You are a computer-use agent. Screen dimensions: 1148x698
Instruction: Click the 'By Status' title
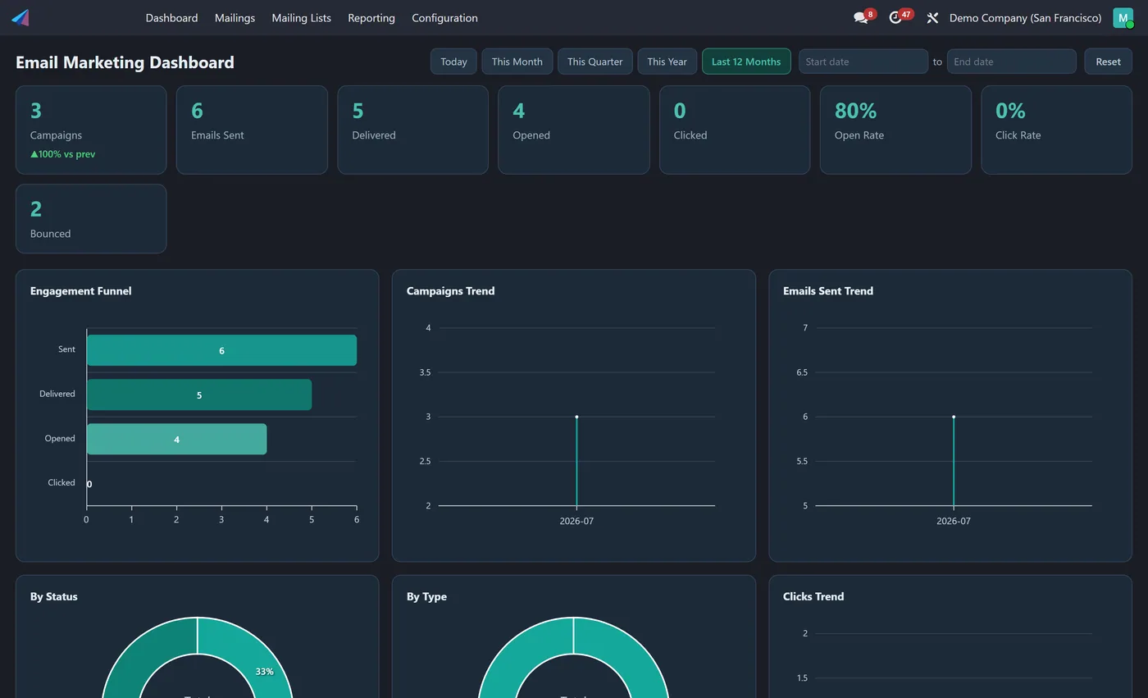[x=53, y=596]
